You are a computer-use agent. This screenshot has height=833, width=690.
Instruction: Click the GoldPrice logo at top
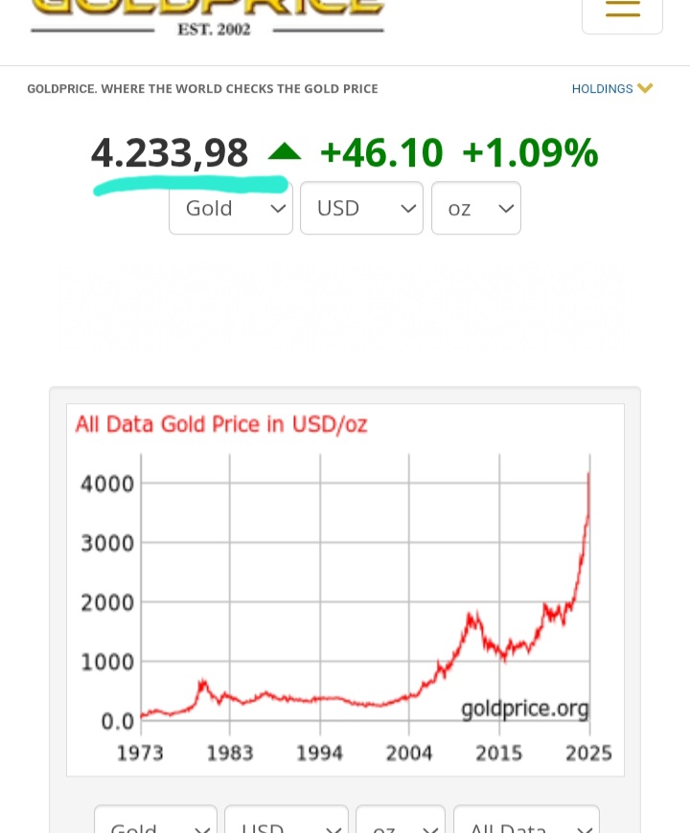click(207, 8)
